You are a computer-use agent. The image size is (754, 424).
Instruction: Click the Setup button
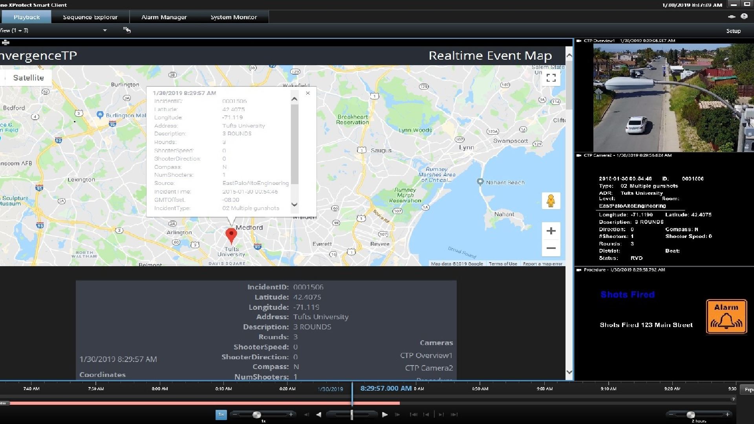click(x=733, y=31)
